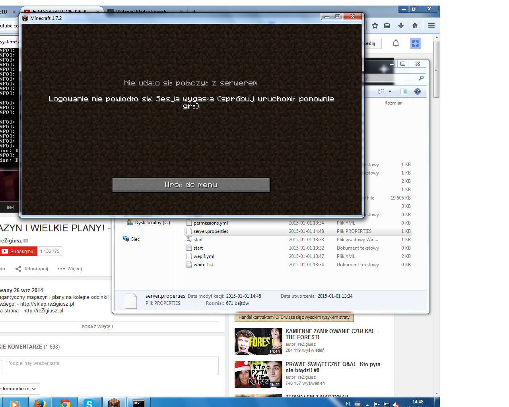Open the Explorer help question-mark icon

click(x=418, y=91)
